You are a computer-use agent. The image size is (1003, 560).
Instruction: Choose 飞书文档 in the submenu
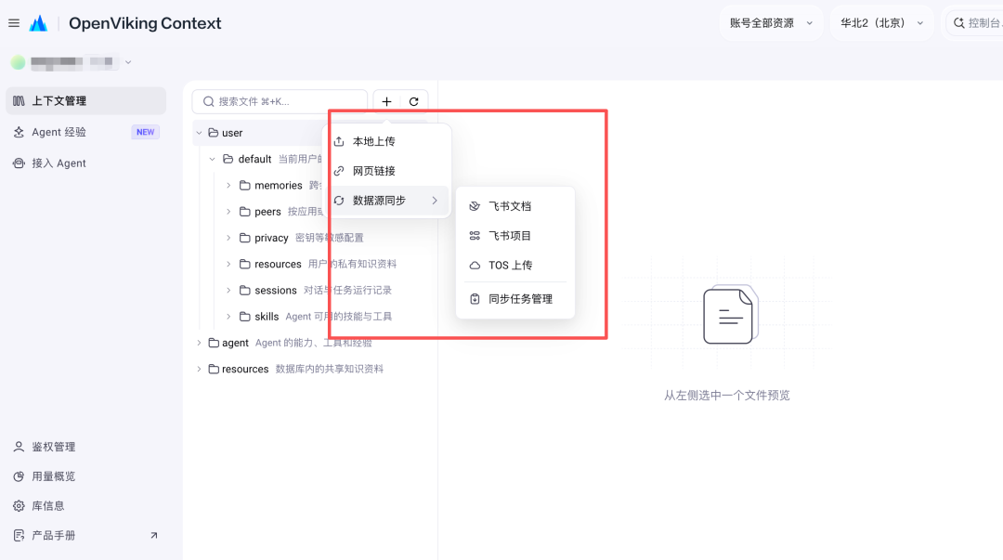(515, 206)
